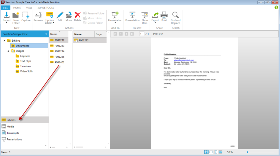280x156 pixels.
Task: Open the Presentations navigation button
Action: 25,139
